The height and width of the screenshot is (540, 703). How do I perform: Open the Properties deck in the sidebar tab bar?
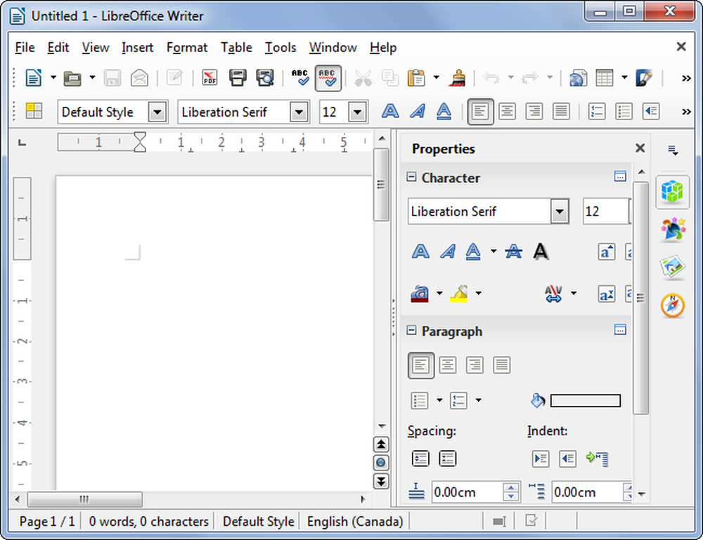[672, 192]
